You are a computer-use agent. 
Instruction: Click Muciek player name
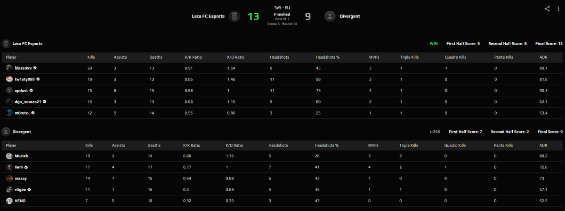(x=22, y=156)
